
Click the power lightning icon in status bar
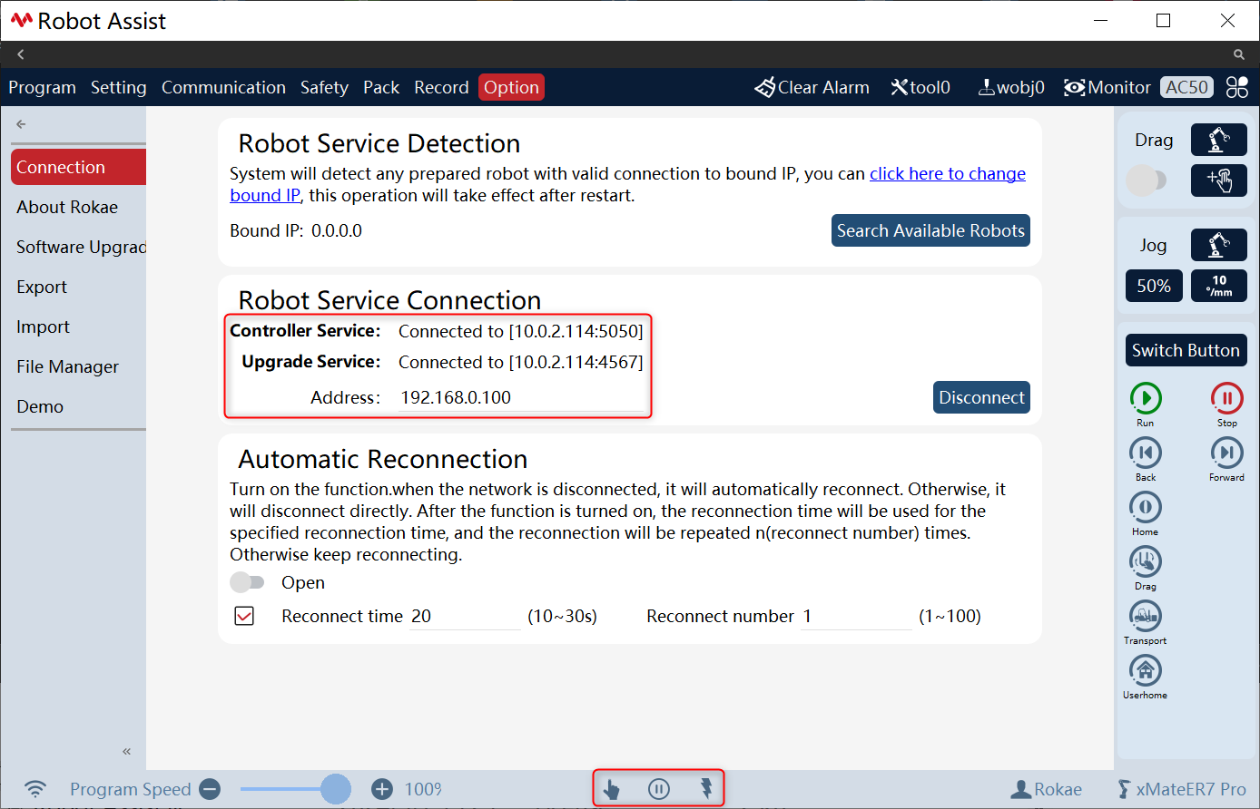point(706,788)
